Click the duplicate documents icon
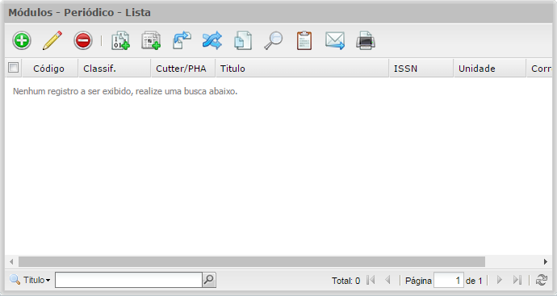The height and width of the screenshot is (296, 557). 243,40
